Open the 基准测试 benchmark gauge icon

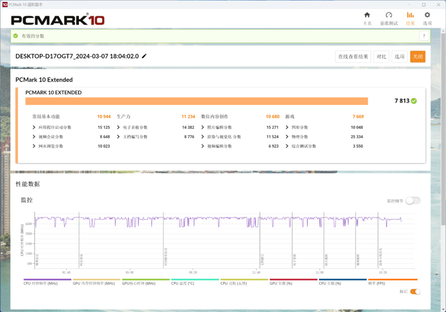click(389, 15)
